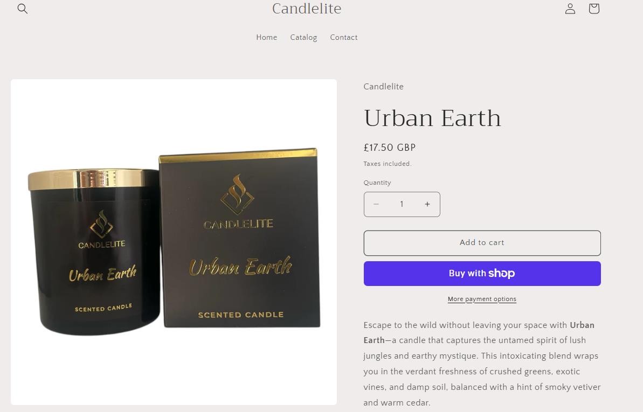
Task: Decrease quantity with the minus icon
Action: click(x=376, y=204)
